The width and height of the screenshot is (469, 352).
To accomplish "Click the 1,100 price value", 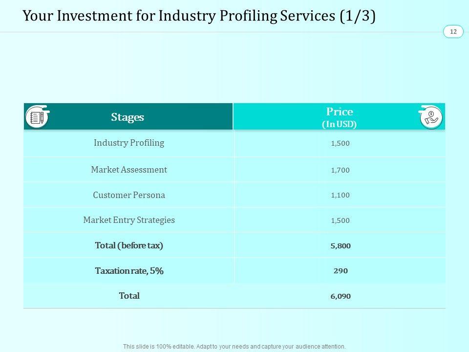I will pos(340,195).
